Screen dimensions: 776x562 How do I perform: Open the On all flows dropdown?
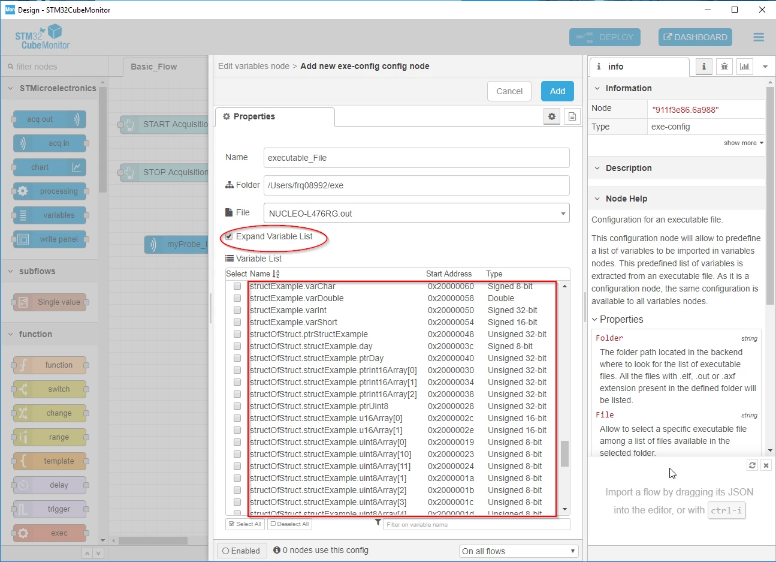[x=519, y=551]
